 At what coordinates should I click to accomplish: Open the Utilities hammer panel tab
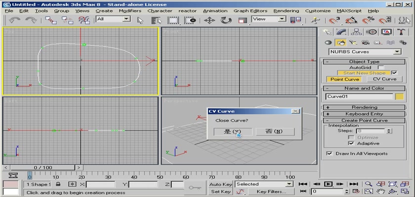pyautogui.click(x=401, y=32)
